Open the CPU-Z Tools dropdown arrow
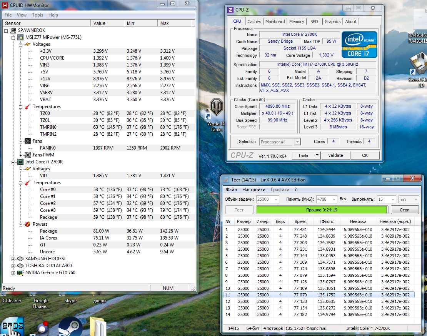Screen dimensions: 427x336 [317, 155]
